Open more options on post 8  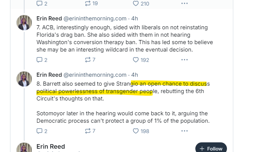pos(185,131)
